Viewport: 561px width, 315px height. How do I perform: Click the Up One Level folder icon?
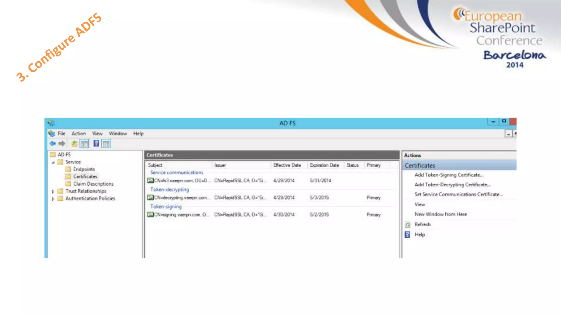[74, 143]
